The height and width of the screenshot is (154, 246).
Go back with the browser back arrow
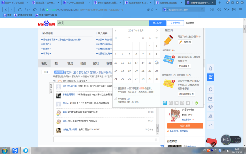[6, 9]
